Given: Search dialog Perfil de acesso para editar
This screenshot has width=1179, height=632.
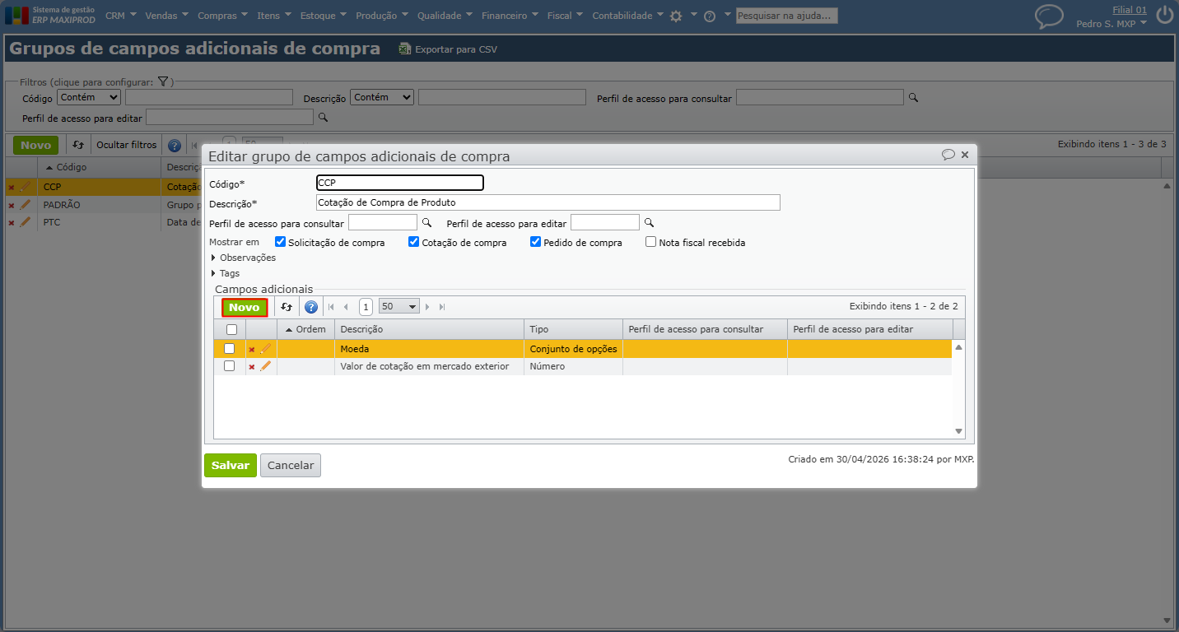Looking at the screenshot, I should click(649, 222).
